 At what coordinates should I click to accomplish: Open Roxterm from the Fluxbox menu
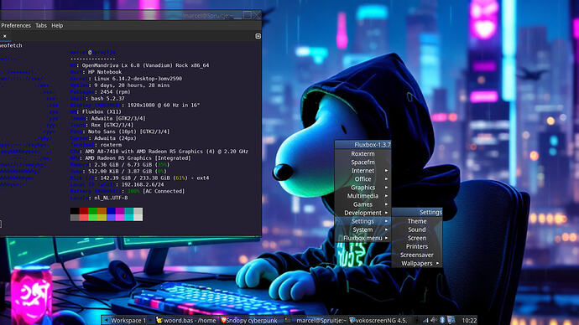point(363,153)
